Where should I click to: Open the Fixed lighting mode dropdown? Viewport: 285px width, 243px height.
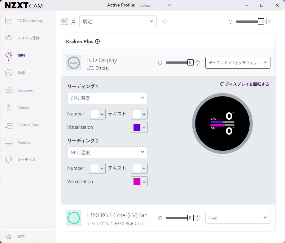[x=238, y=218]
